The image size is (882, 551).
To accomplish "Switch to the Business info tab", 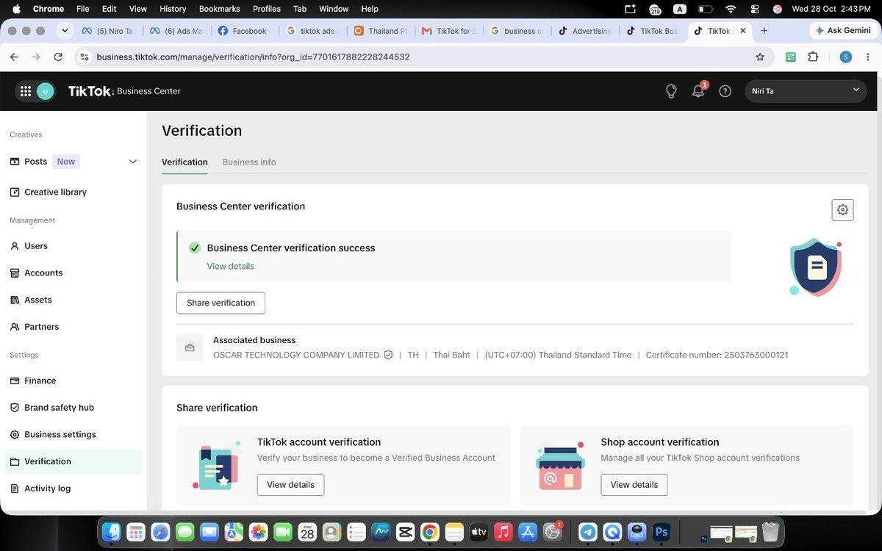I will pos(249,162).
